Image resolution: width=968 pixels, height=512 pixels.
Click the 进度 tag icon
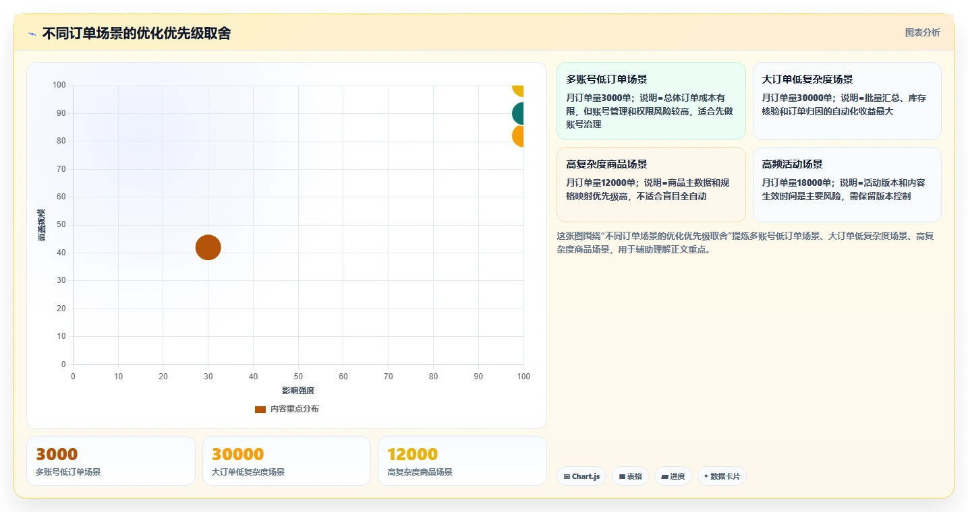pyautogui.click(x=664, y=476)
